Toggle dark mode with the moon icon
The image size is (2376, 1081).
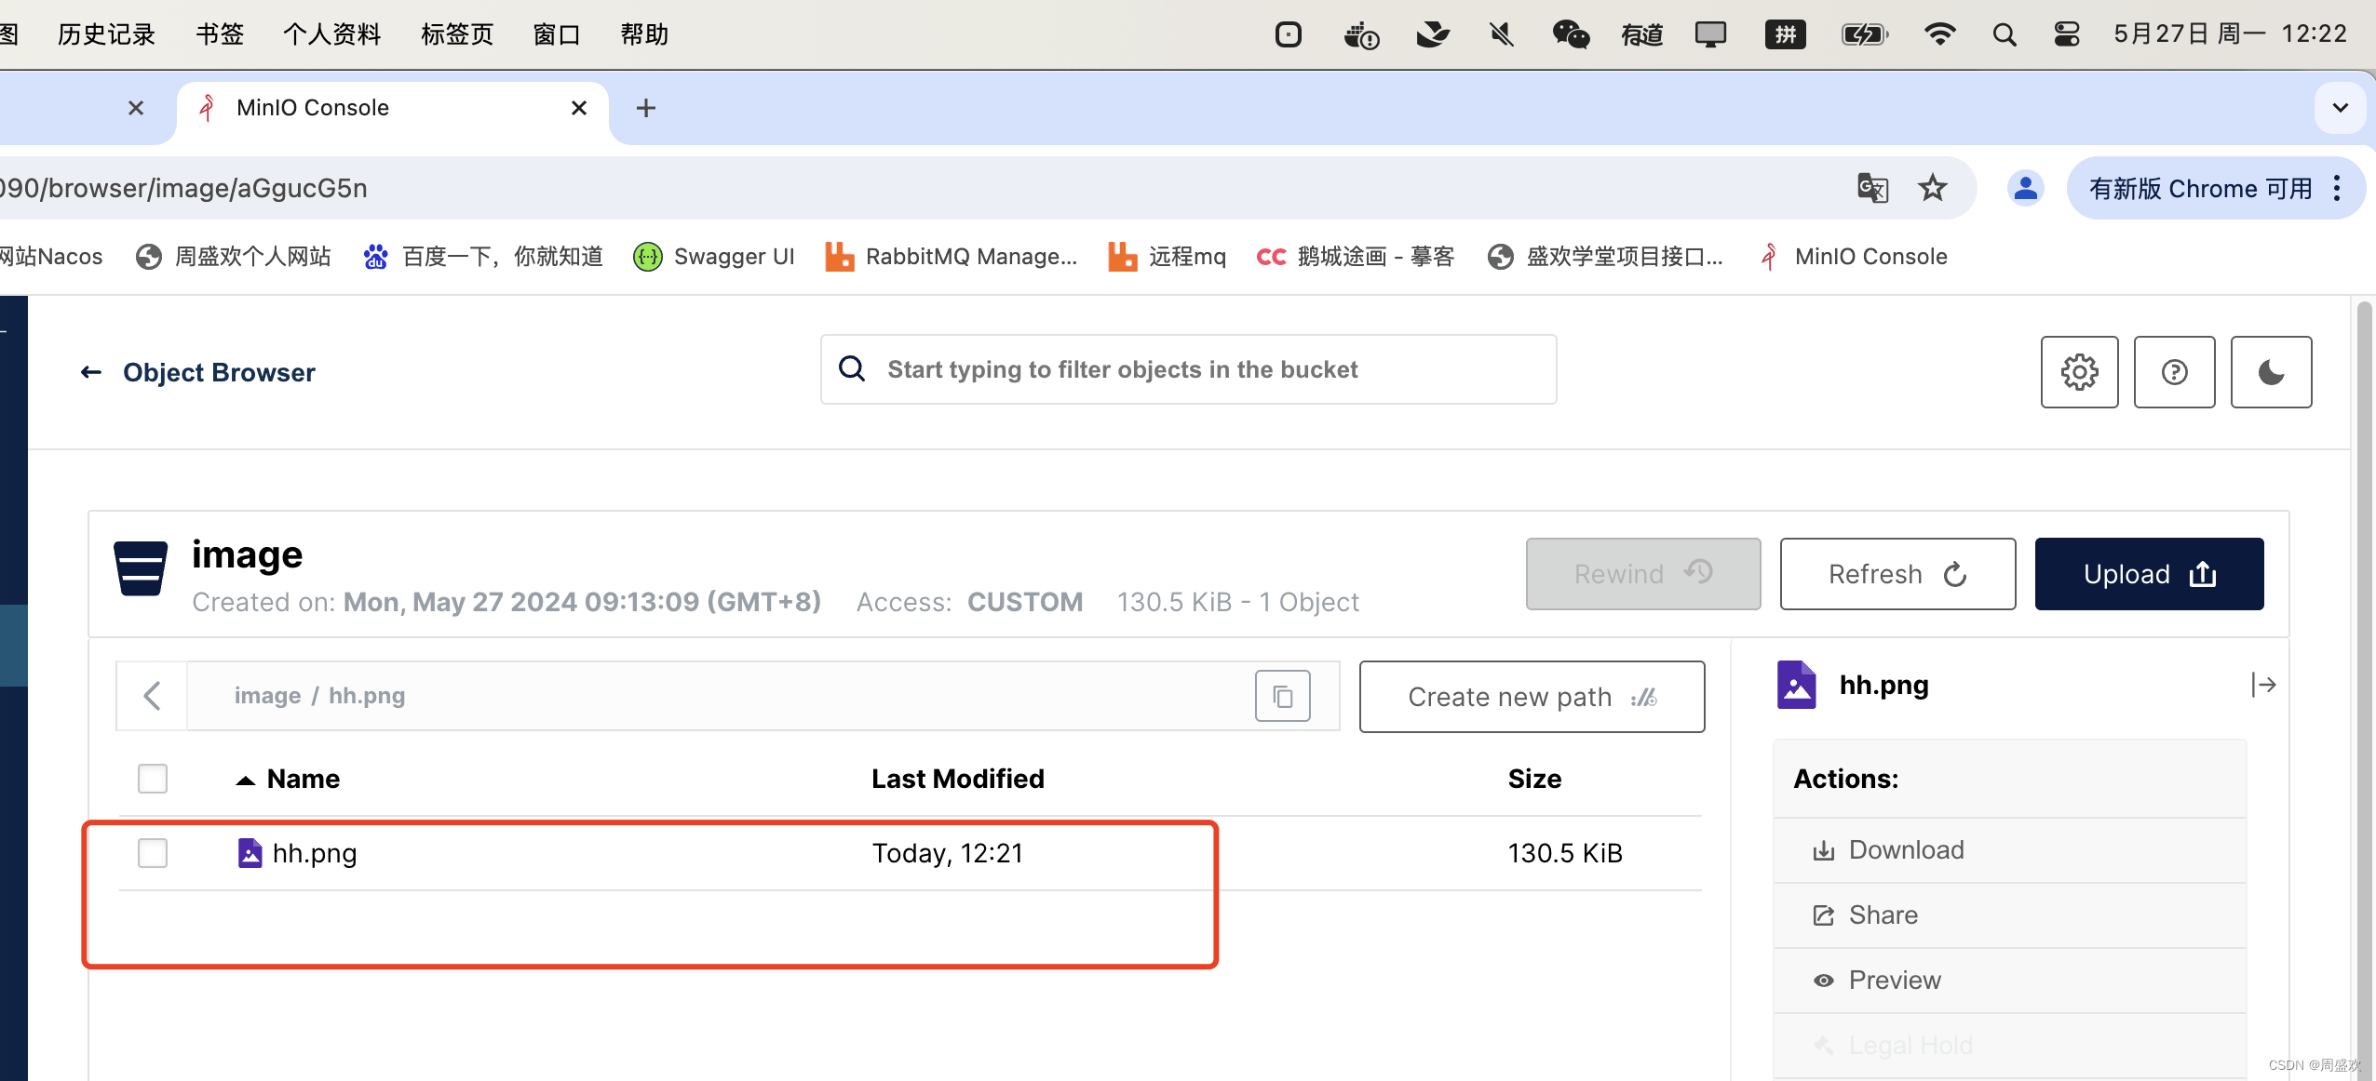click(x=2271, y=372)
